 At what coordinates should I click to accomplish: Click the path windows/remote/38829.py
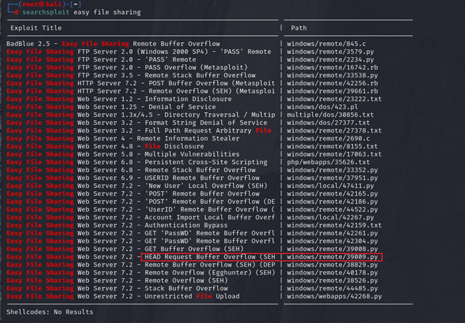tap(332, 265)
